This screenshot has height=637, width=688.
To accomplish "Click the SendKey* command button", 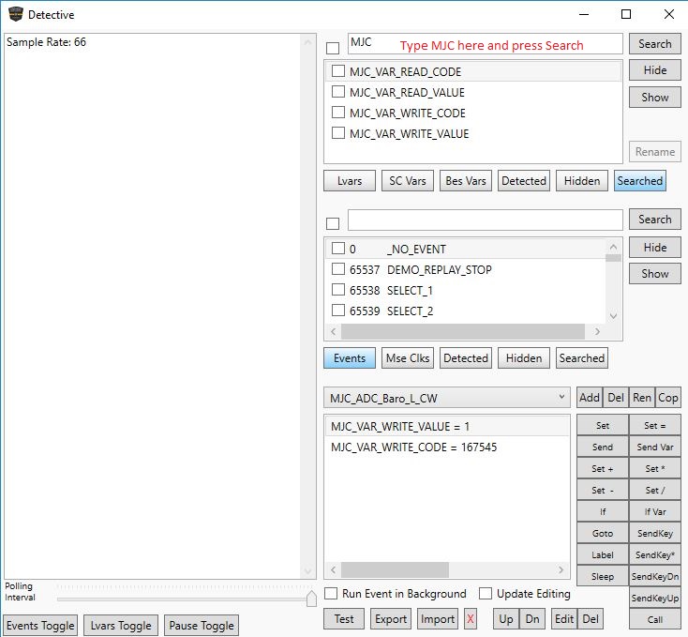I will coord(654,555).
